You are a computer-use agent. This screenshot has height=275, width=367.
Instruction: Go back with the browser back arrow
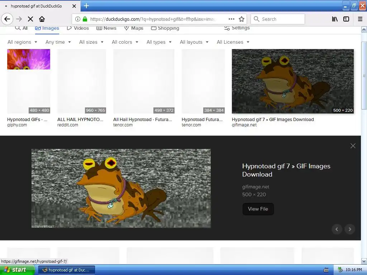coord(7,19)
